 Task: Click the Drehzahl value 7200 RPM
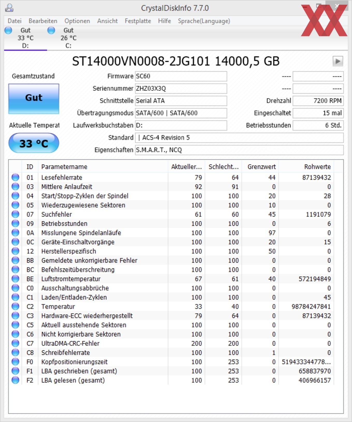click(x=318, y=101)
